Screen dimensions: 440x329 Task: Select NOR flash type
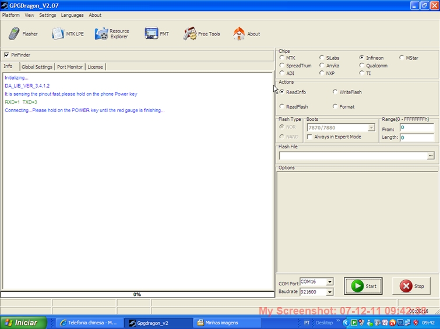point(281,127)
